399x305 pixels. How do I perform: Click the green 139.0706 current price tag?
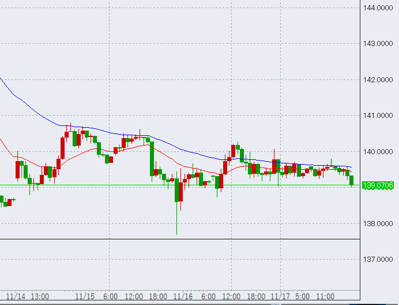click(379, 185)
